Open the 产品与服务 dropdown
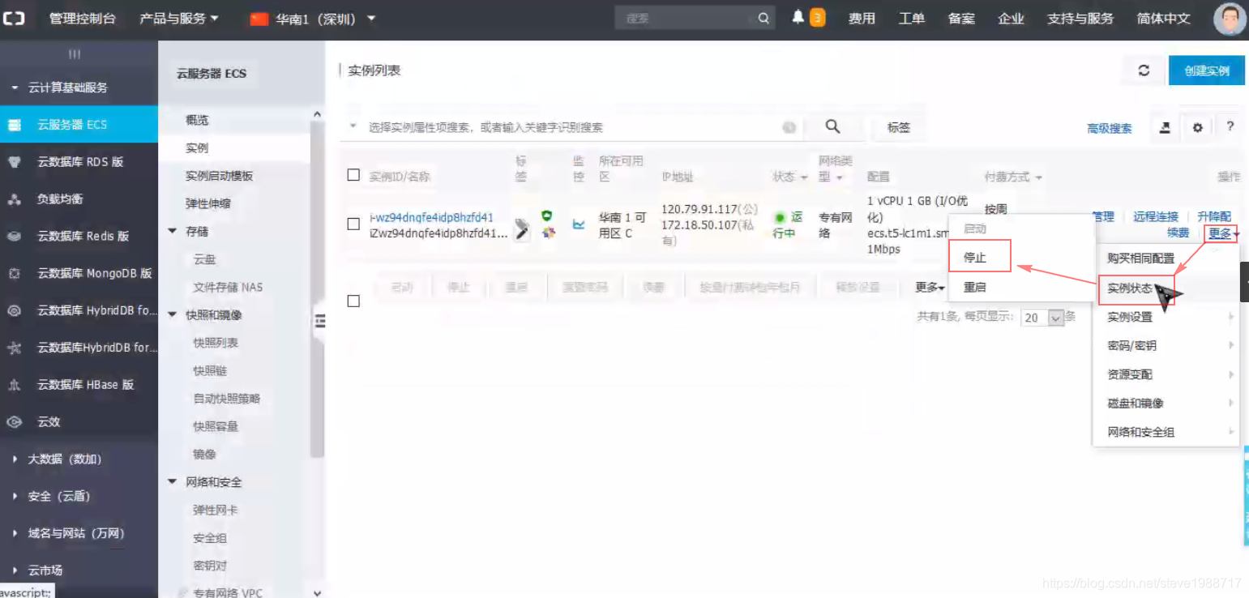The width and height of the screenshot is (1249, 598). click(x=179, y=18)
